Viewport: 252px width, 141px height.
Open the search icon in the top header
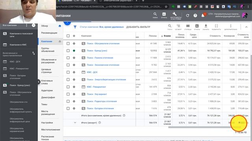[155, 14]
